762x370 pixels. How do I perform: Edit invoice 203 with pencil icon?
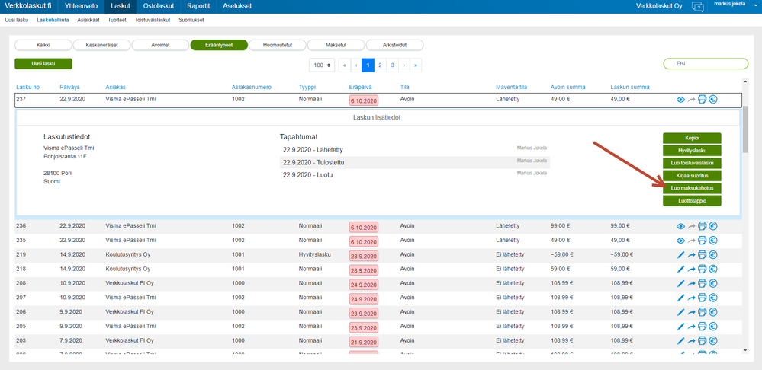tap(680, 341)
